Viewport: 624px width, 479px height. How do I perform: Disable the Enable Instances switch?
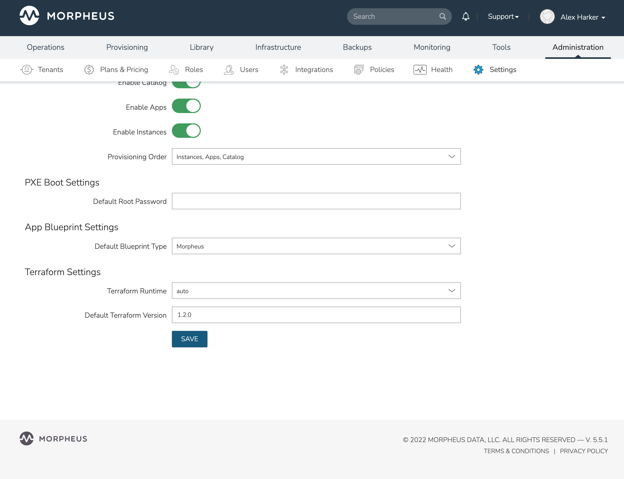point(186,131)
